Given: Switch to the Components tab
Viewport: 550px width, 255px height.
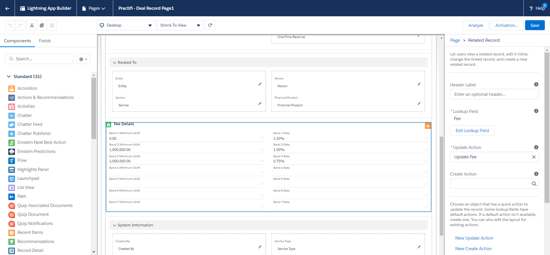Looking at the screenshot, I should click(17, 41).
